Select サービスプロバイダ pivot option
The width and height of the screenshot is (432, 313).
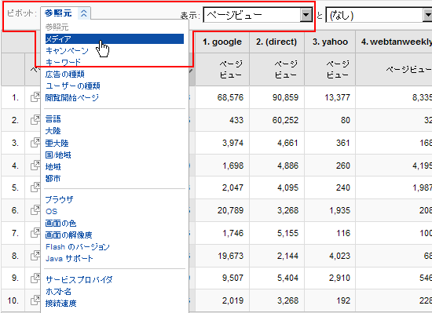pos(79,279)
